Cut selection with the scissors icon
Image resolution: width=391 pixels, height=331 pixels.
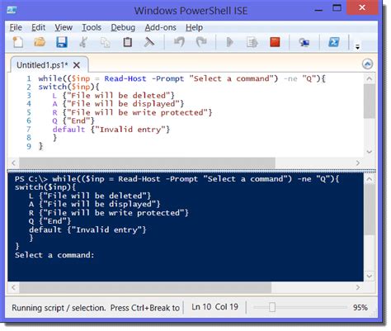(83, 42)
